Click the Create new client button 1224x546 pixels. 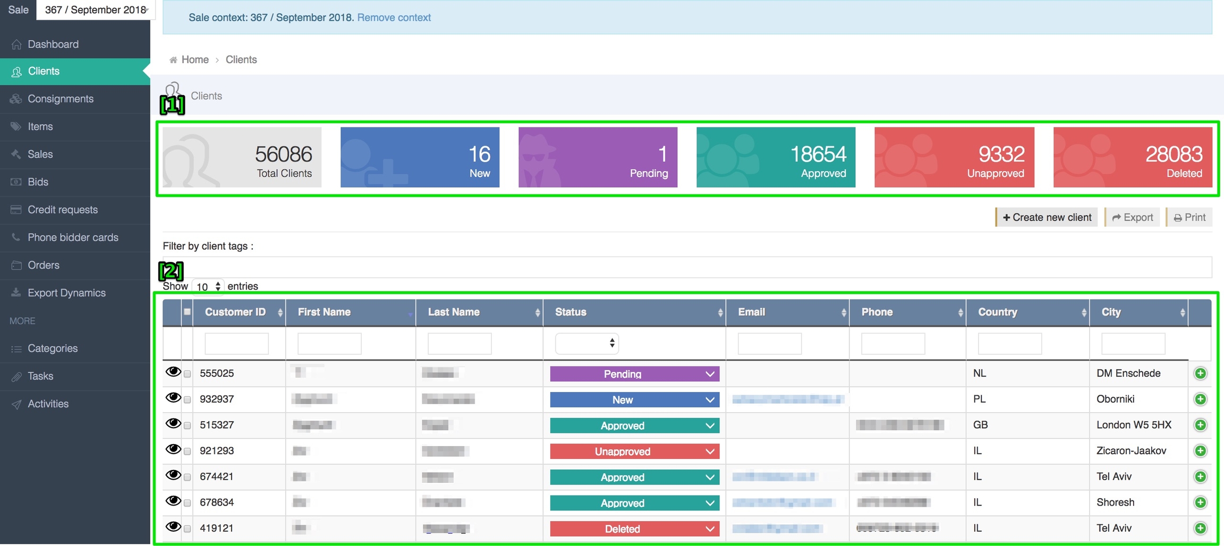(x=1047, y=217)
